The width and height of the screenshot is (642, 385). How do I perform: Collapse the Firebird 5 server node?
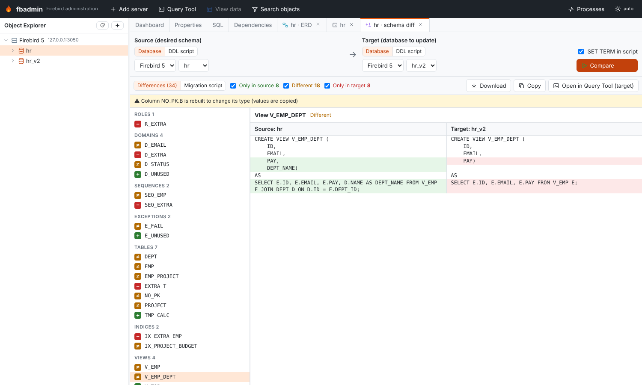6,40
